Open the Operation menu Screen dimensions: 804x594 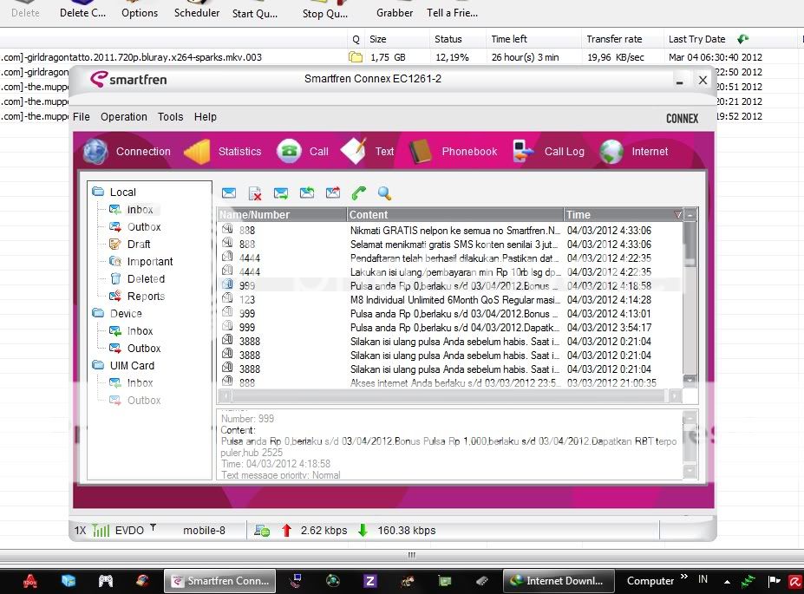click(x=123, y=117)
